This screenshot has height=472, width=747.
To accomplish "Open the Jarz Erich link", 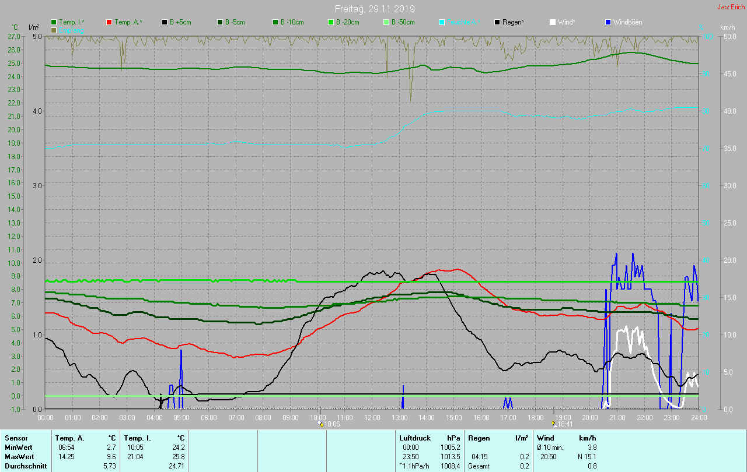I will click(x=730, y=7).
